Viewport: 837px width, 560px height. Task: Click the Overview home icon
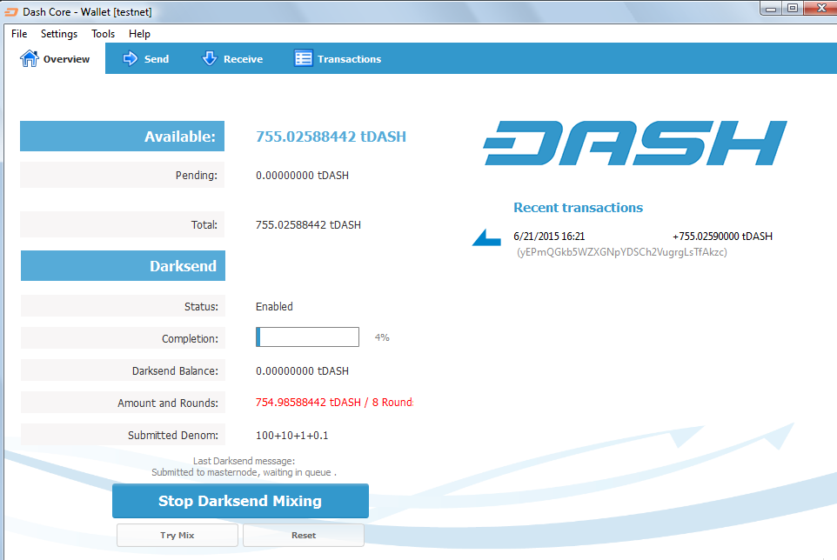click(30, 58)
